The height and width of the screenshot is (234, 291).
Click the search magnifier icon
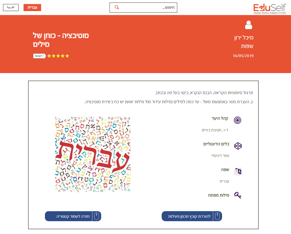click(117, 7)
